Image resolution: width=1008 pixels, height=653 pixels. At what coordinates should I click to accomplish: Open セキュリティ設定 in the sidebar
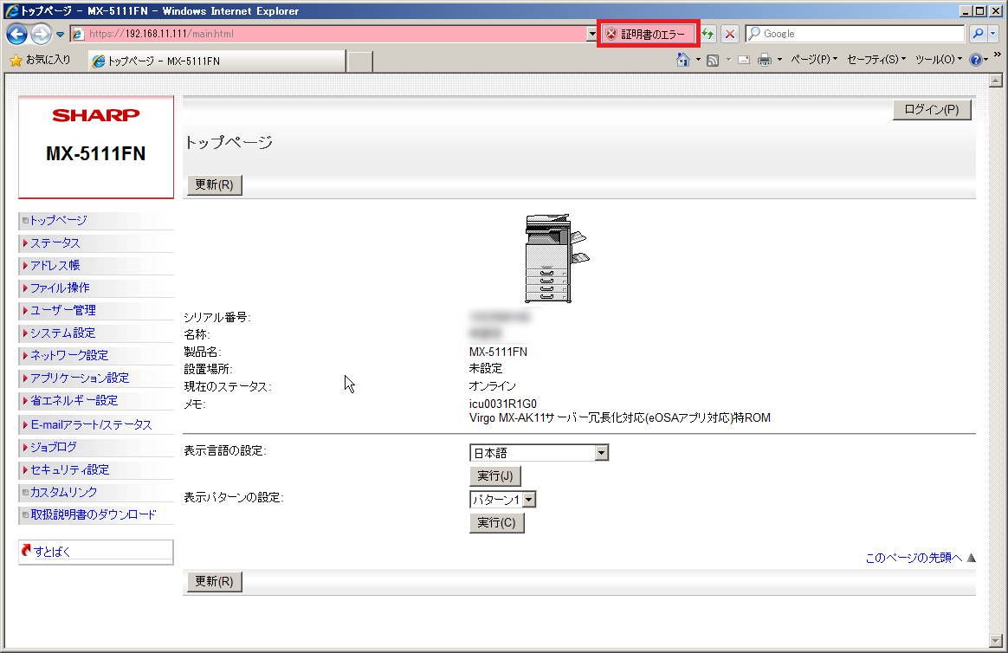pyautogui.click(x=69, y=469)
